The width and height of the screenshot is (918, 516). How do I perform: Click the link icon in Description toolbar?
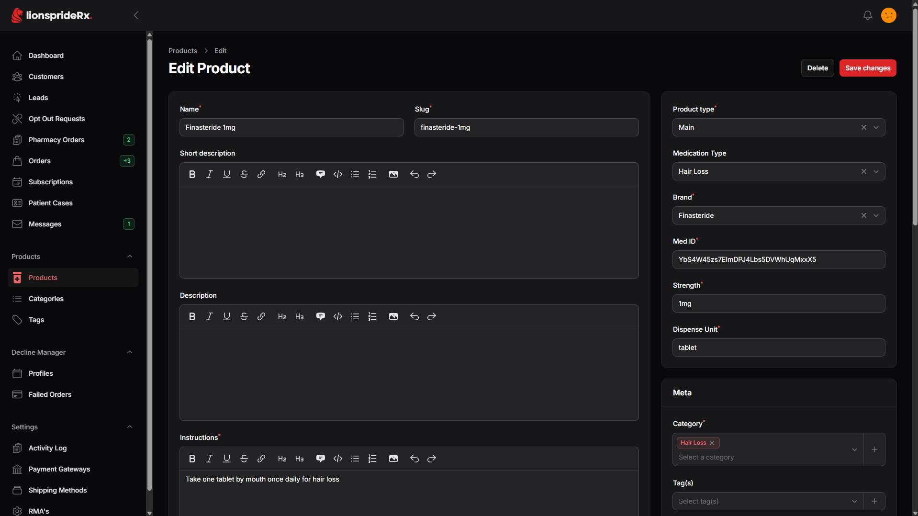point(261,316)
